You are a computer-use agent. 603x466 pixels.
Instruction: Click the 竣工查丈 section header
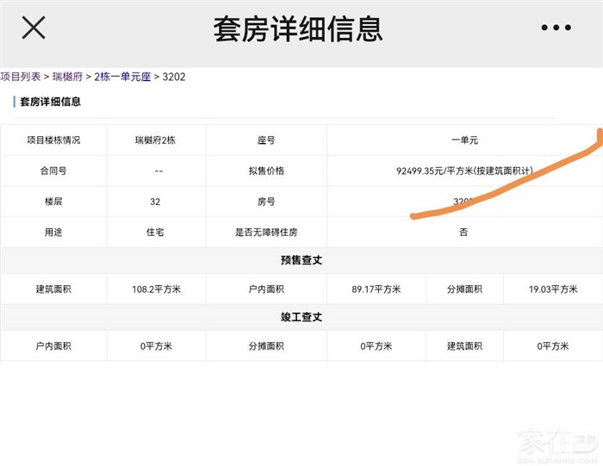click(301, 317)
